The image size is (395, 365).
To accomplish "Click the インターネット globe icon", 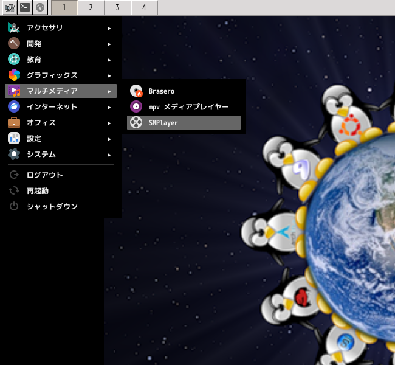I will tap(14, 106).
